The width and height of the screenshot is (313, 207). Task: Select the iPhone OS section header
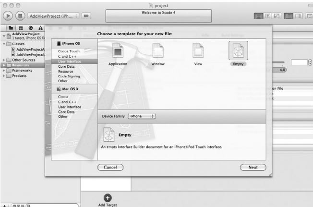74,44
